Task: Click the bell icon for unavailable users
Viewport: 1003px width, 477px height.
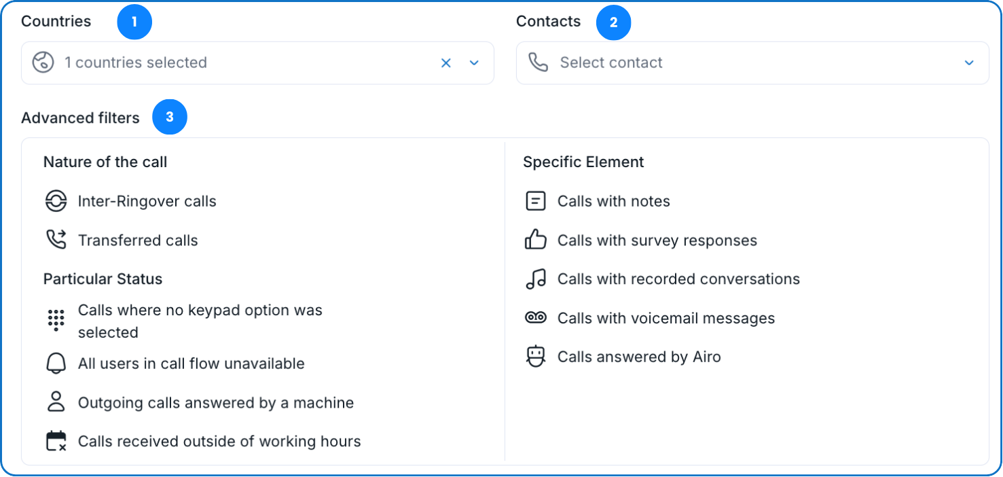Action: click(x=56, y=364)
